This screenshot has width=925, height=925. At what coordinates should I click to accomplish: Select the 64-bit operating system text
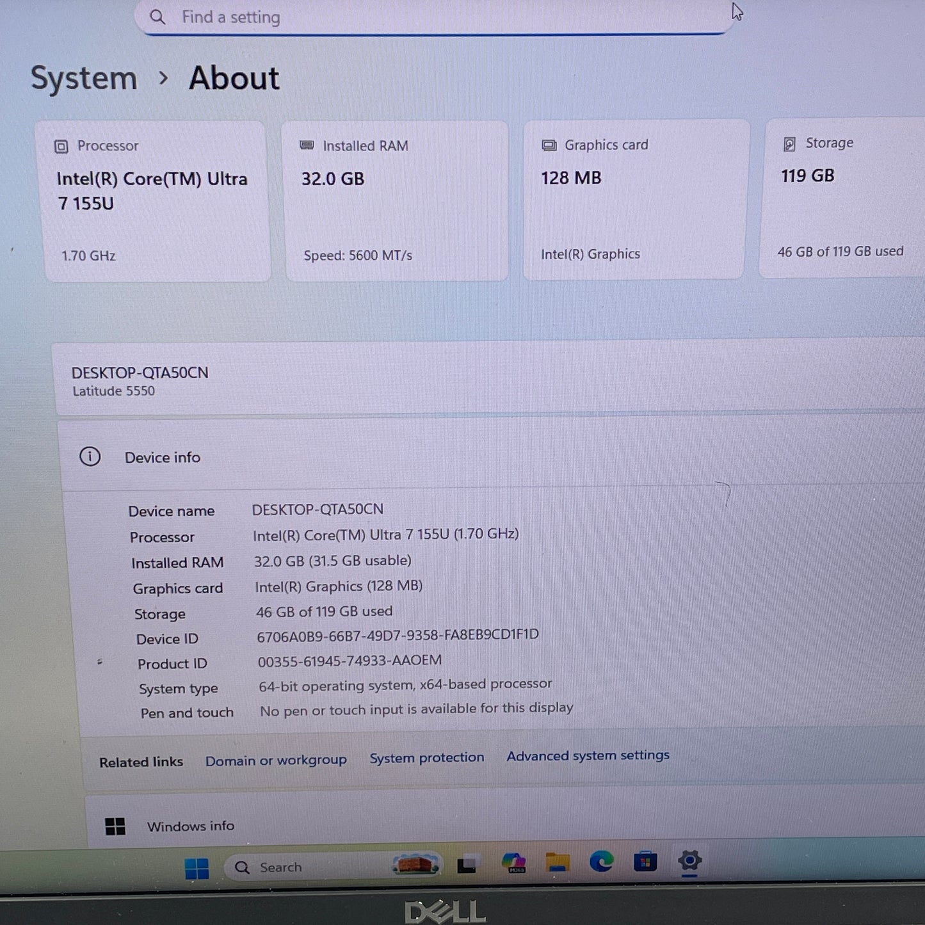point(405,685)
